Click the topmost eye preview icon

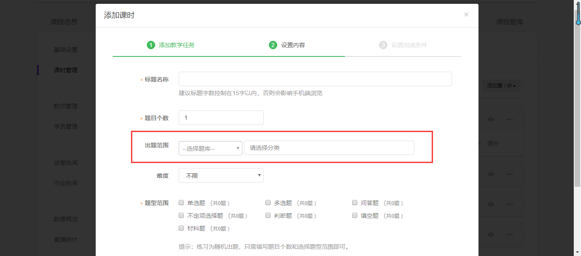click(x=491, y=120)
